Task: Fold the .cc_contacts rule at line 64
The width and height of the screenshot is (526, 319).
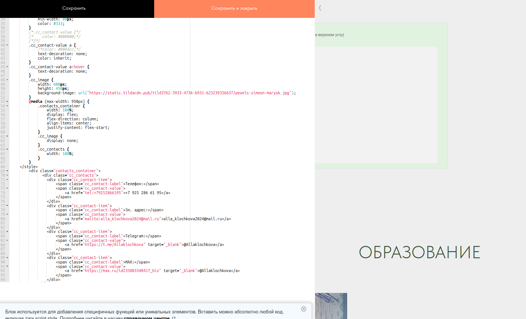Action: pos(7,149)
